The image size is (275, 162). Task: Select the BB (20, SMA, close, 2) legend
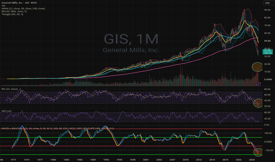(14, 11)
